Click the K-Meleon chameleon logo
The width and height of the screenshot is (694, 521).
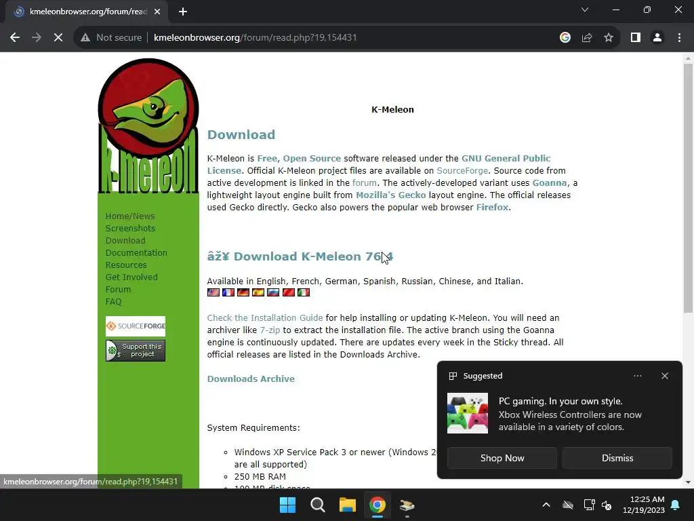click(148, 126)
